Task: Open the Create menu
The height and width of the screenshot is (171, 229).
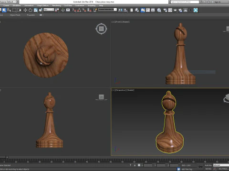Action: (x=6, y=5)
